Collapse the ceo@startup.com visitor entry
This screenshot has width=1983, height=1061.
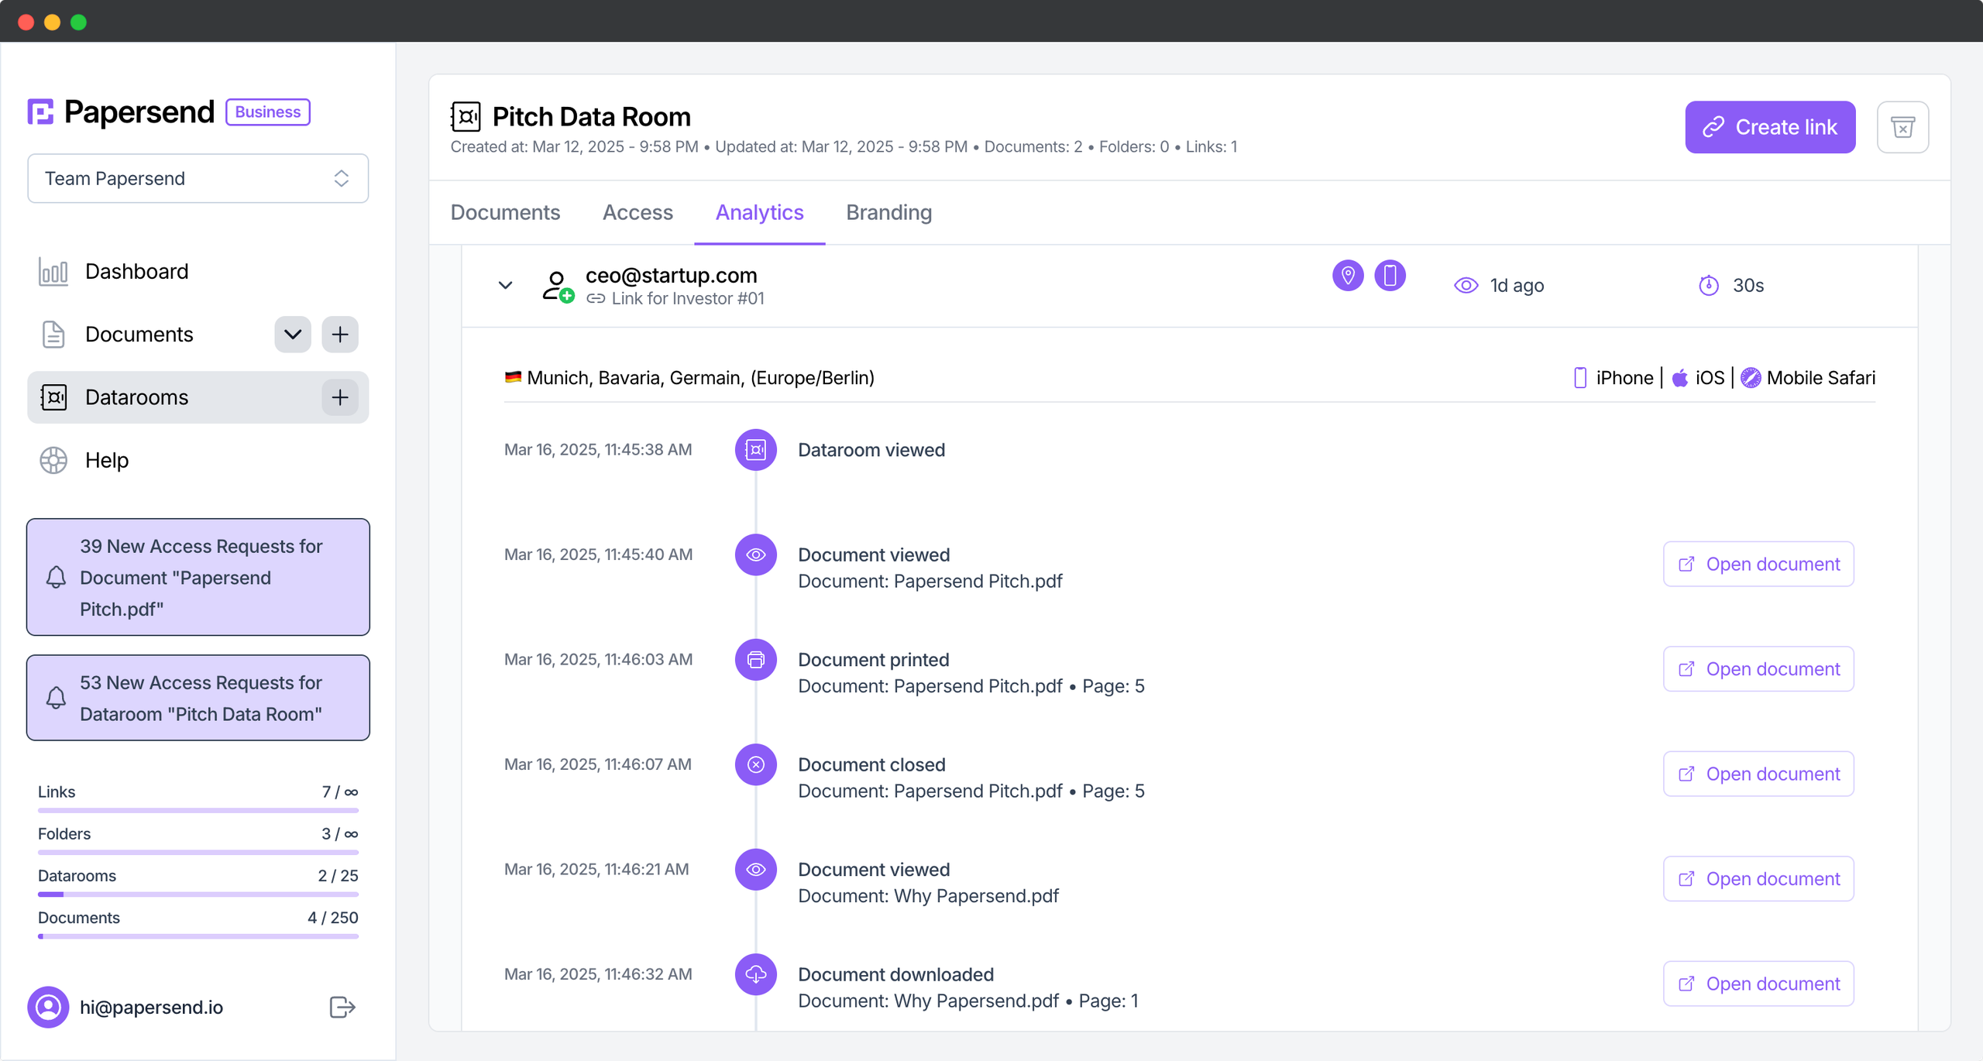click(506, 285)
